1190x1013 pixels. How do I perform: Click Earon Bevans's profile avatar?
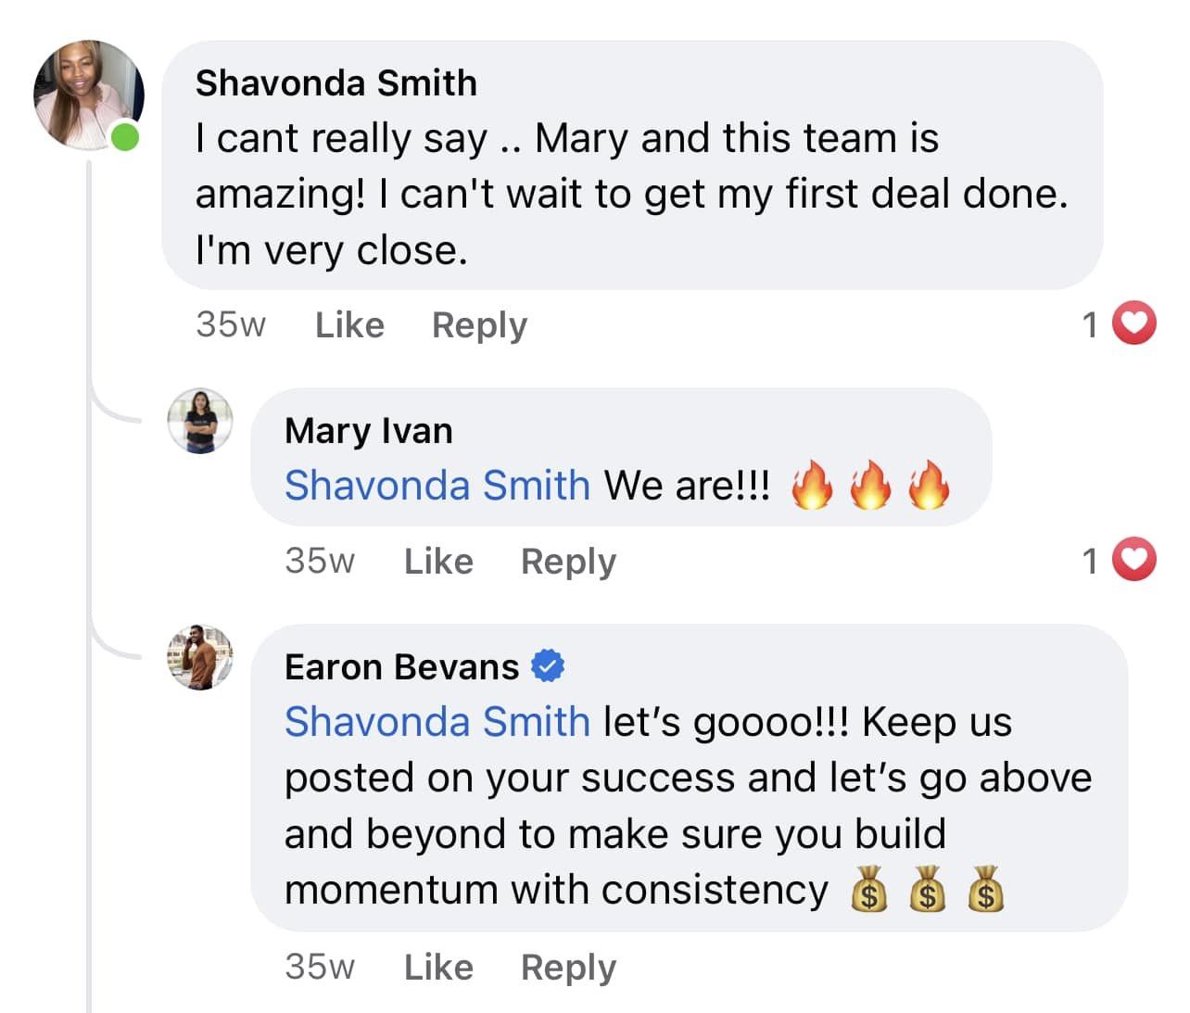click(200, 657)
